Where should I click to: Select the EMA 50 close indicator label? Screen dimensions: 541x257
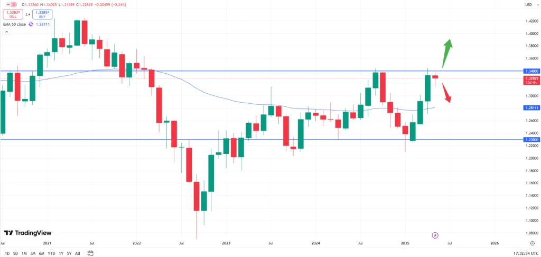point(14,24)
